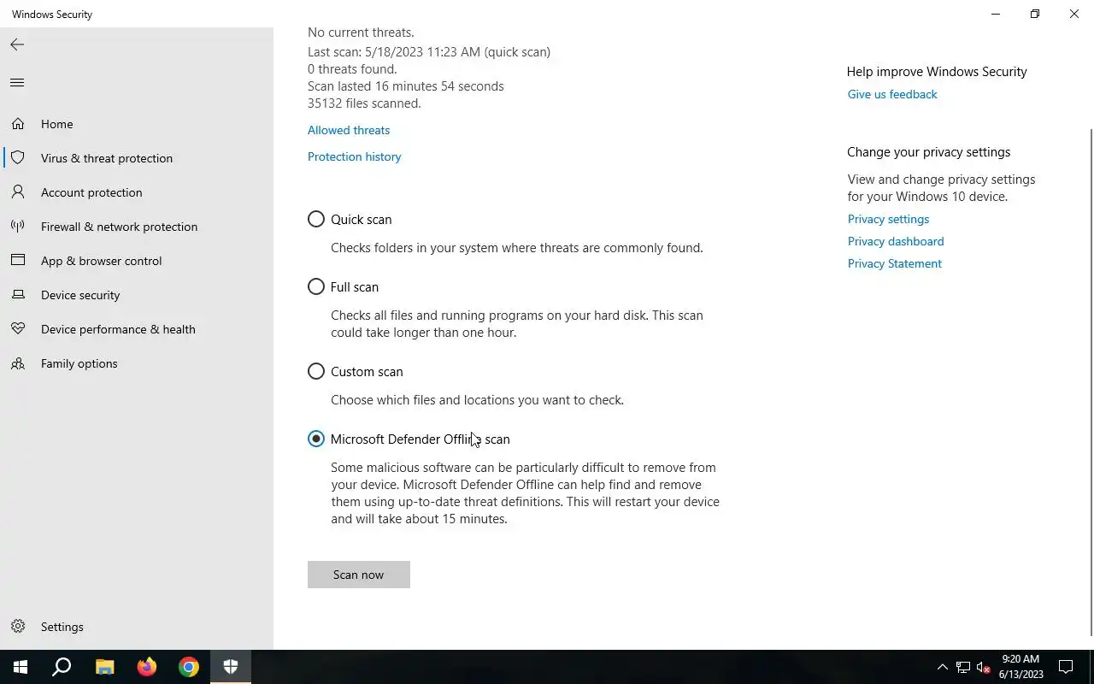Click the Full scan description text
The image size is (1094, 684).
pyautogui.click(x=517, y=324)
